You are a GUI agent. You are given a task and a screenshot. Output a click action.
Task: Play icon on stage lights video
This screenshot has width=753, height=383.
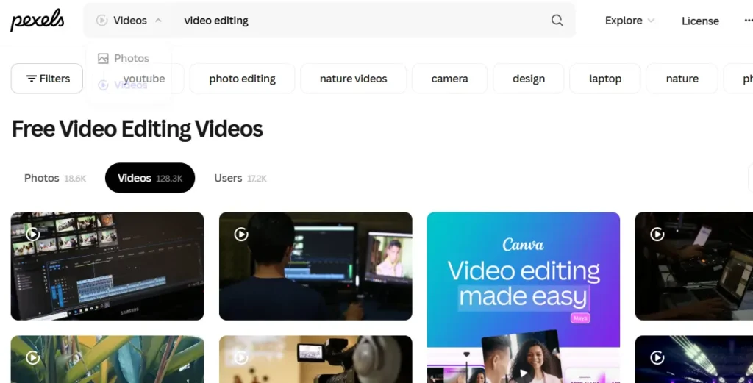tap(657, 357)
